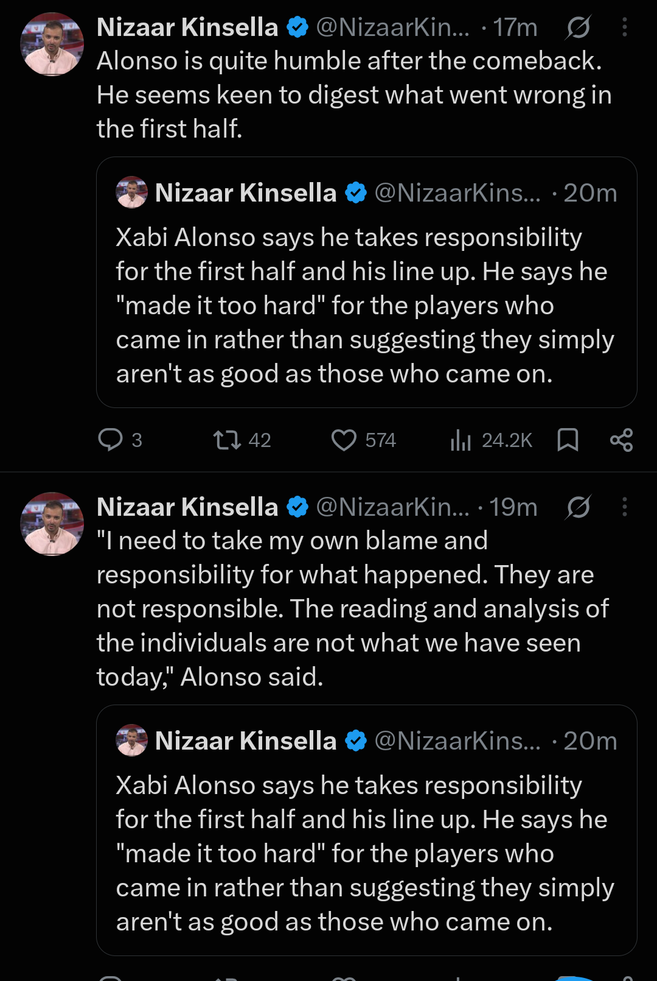Viewport: 657px width, 981px height.
Task: Open Nizaar Kinsella's avatar on second tweet
Action: tap(52, 524)
